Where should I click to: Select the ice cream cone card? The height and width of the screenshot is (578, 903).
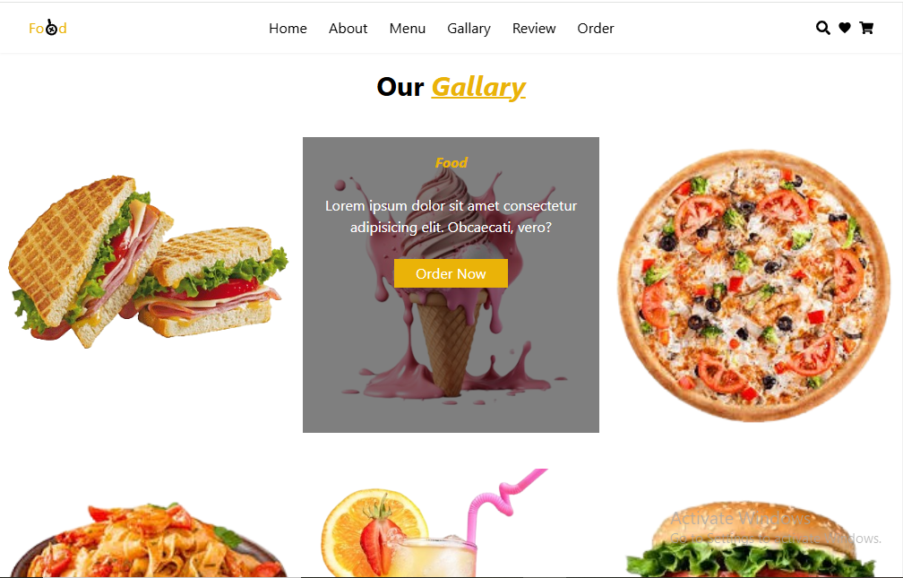(x=451, y=285)
